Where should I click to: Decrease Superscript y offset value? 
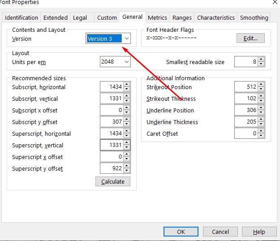coord(127,171)
